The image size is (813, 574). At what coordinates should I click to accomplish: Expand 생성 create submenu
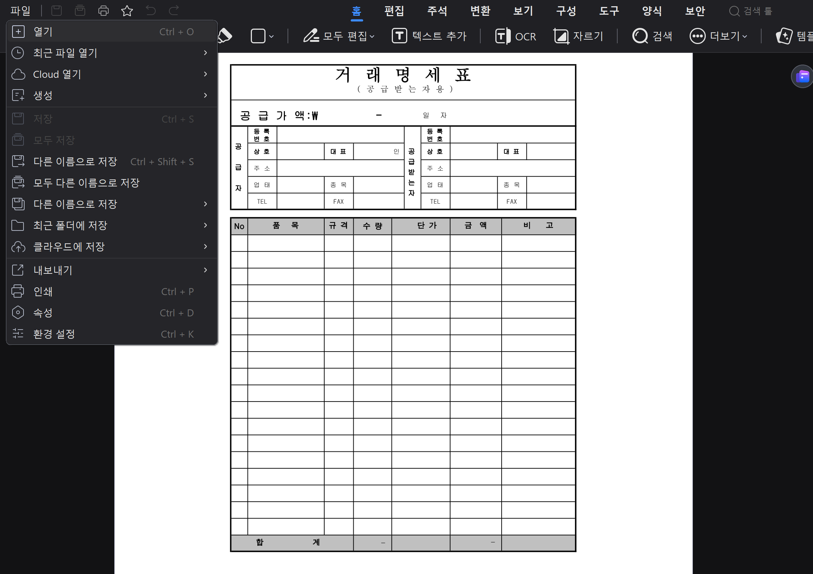pyautogui.click(x=112, y=95)
